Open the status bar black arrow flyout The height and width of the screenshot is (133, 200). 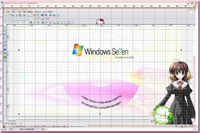coord(43,129)
